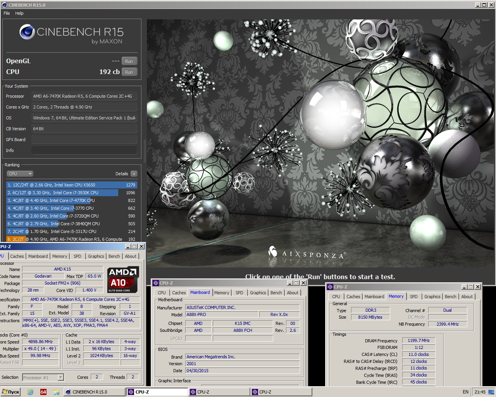Open the CPU ranking type dropdown
The image size is (496, 397).
click(20, 174)
